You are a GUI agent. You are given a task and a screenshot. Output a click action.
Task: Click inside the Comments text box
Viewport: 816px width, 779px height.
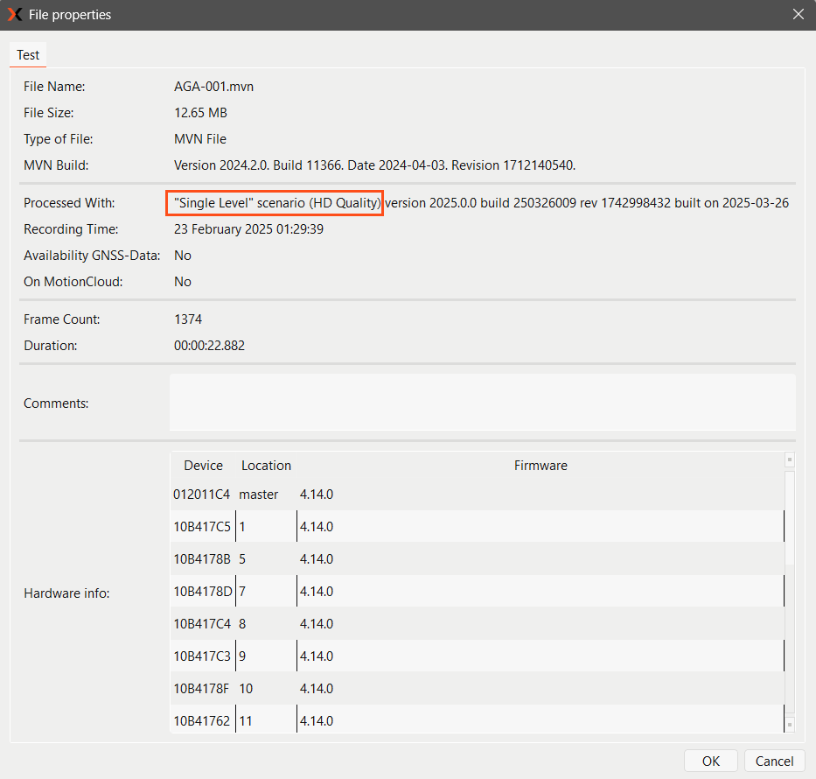[482, 403]
